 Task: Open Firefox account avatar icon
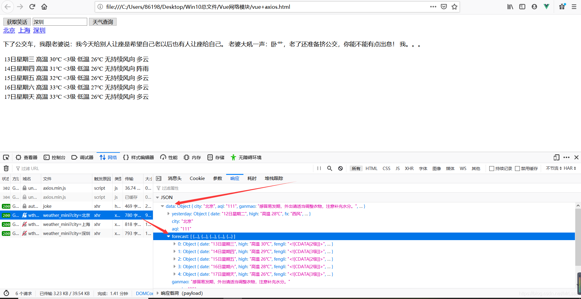[x=534, y=7]
